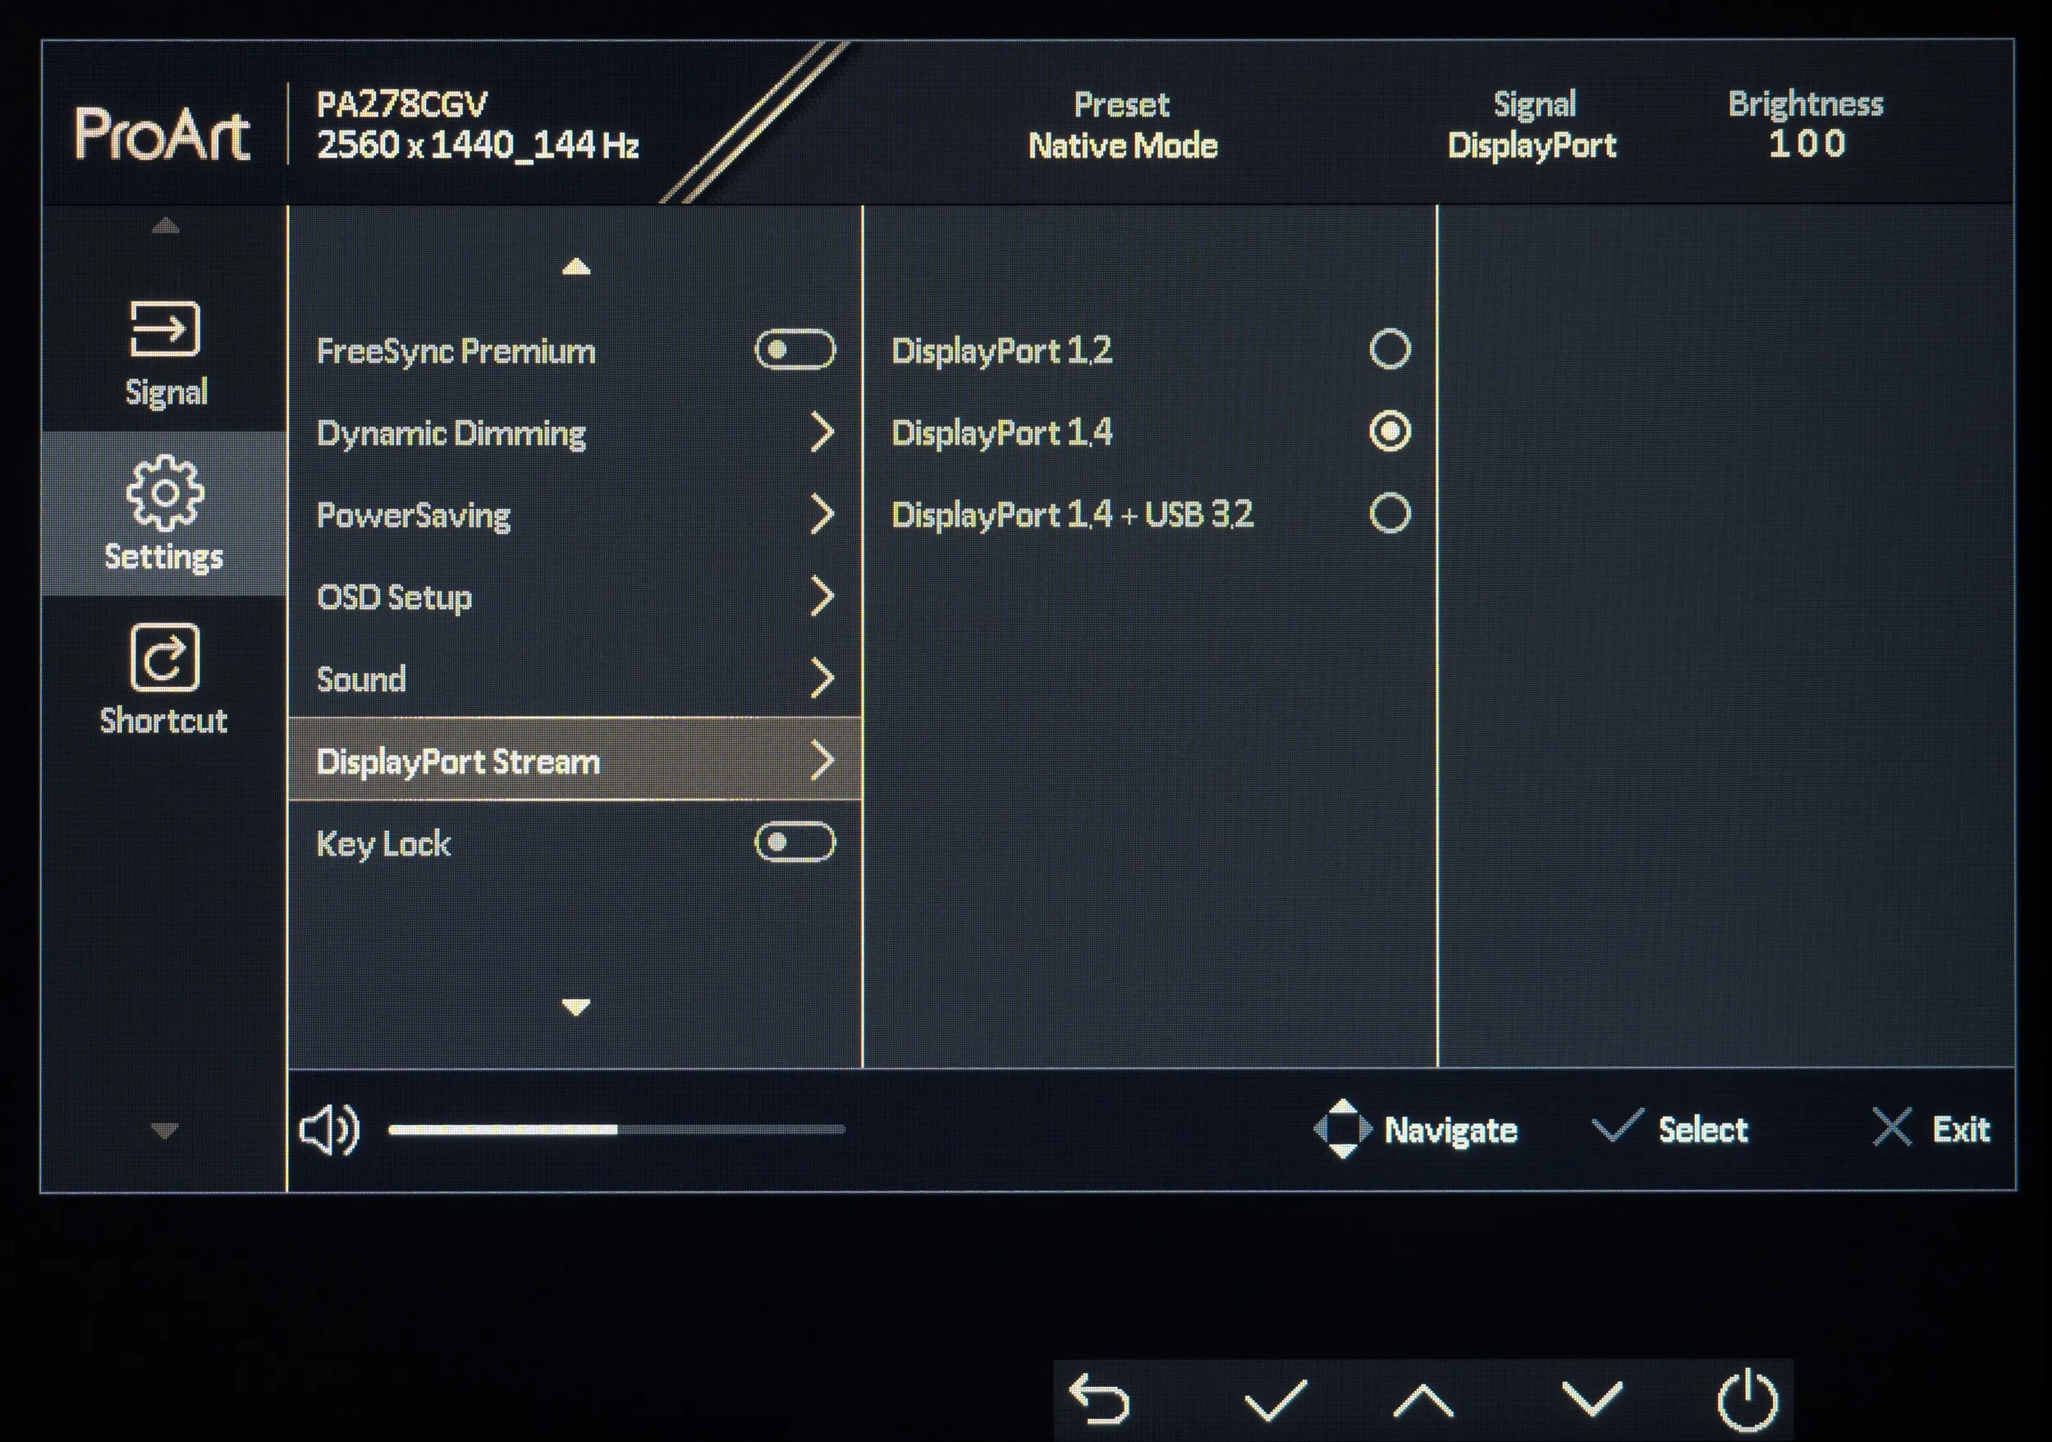2052x1442 pixels.
Task: Adjust the volume slider bar
Action: coord(616,1129)
